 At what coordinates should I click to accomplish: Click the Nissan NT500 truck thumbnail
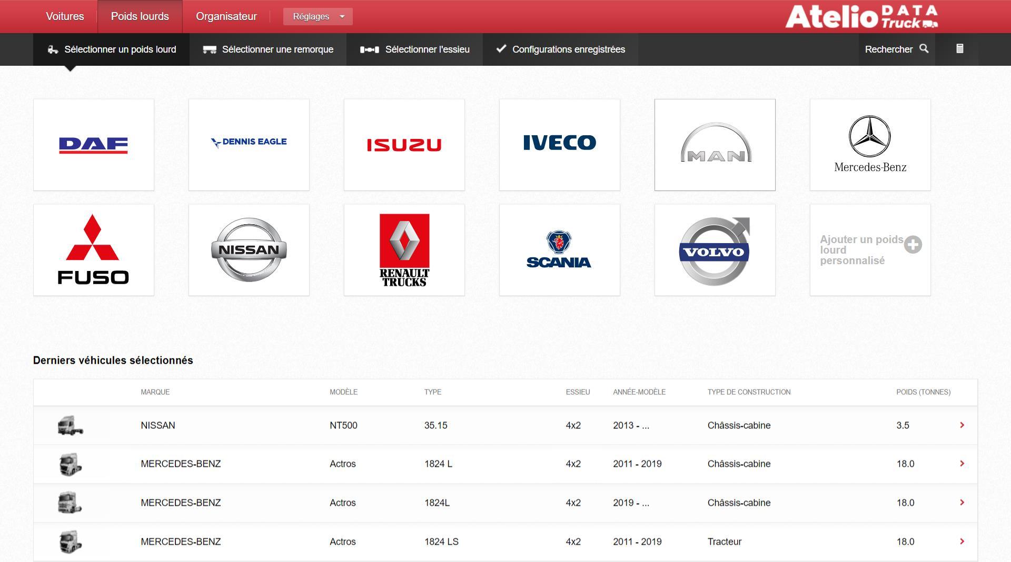[70, 425]
